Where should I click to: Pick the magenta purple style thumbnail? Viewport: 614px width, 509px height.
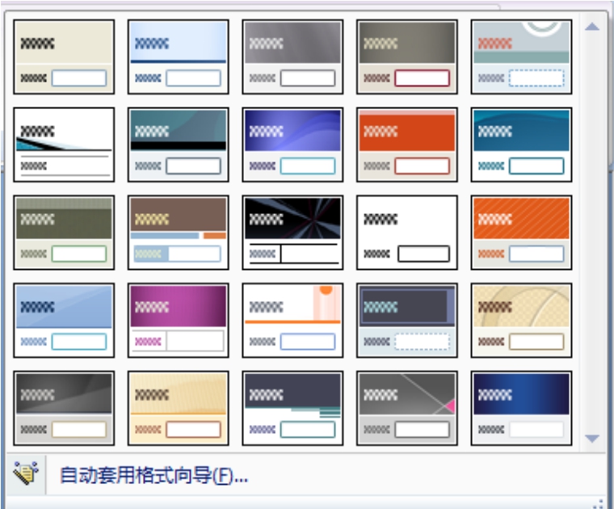[x=179, y=320]
